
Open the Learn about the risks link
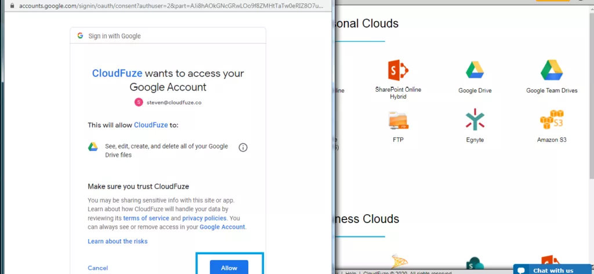[x=117, y=241]
